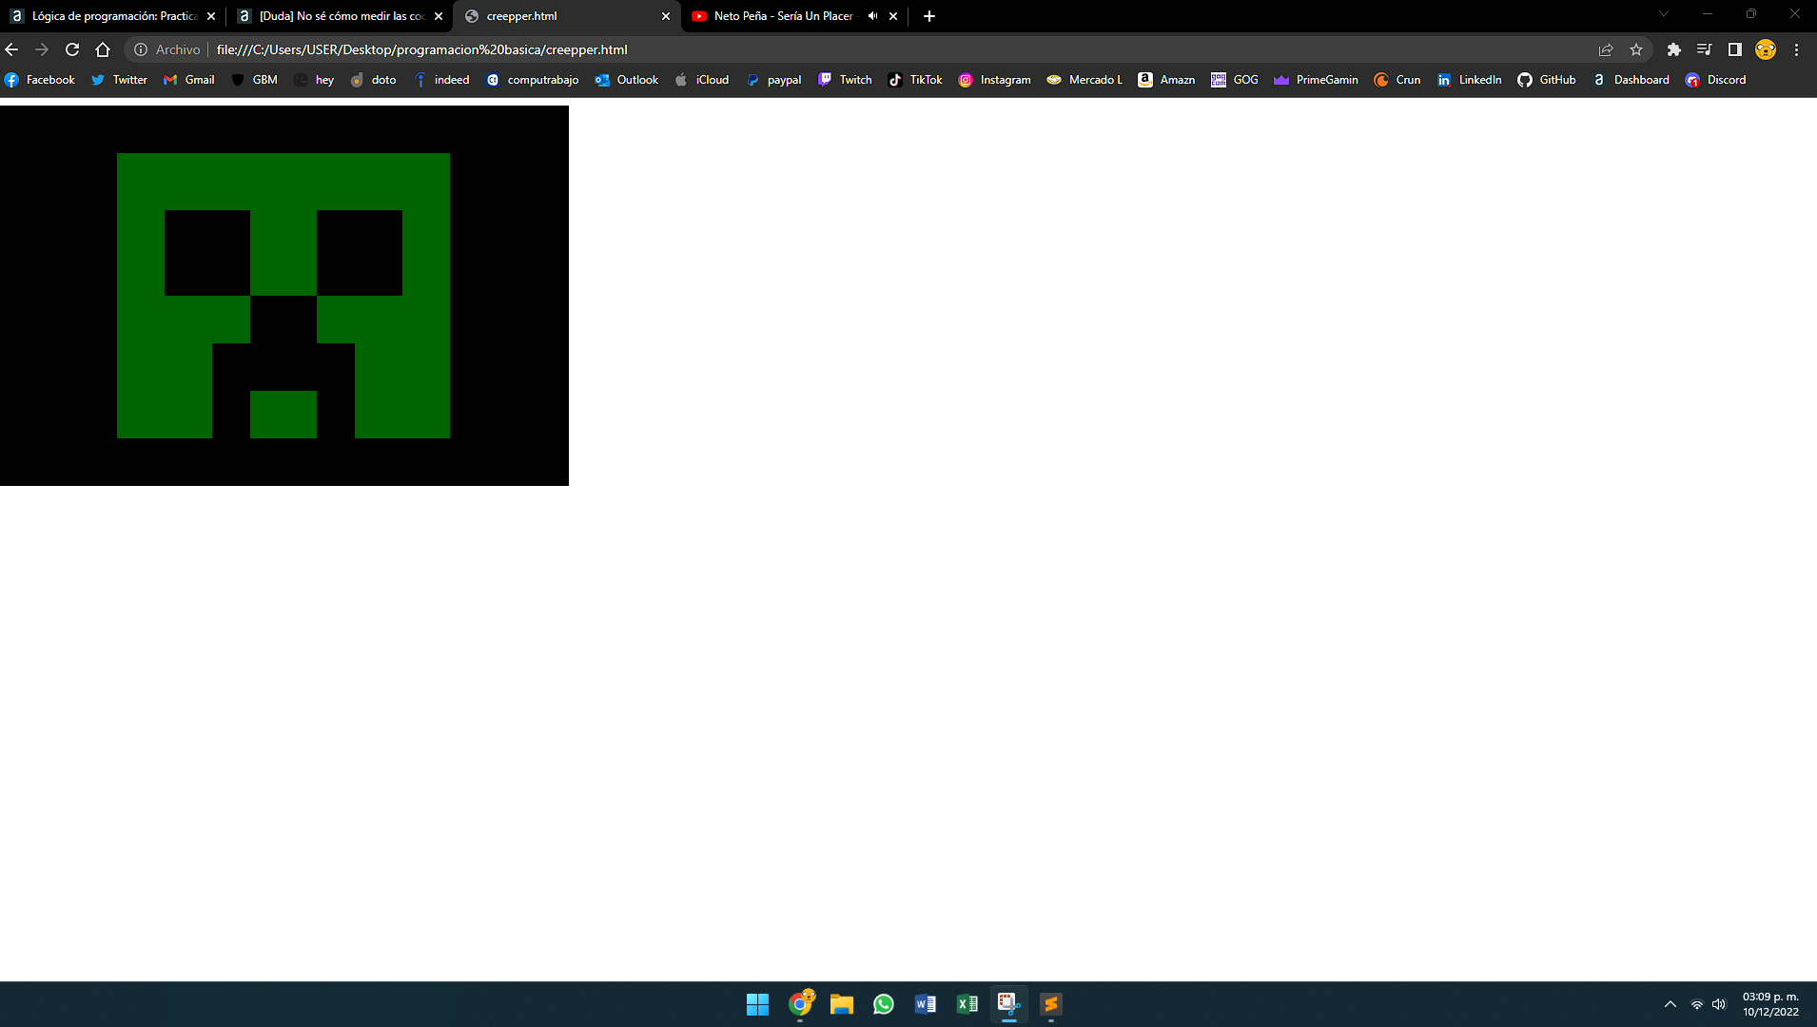The height and width of the screenshot is (1027, 1817).
Task: Open the clock and date panel
Action: click(1770, 1004)
